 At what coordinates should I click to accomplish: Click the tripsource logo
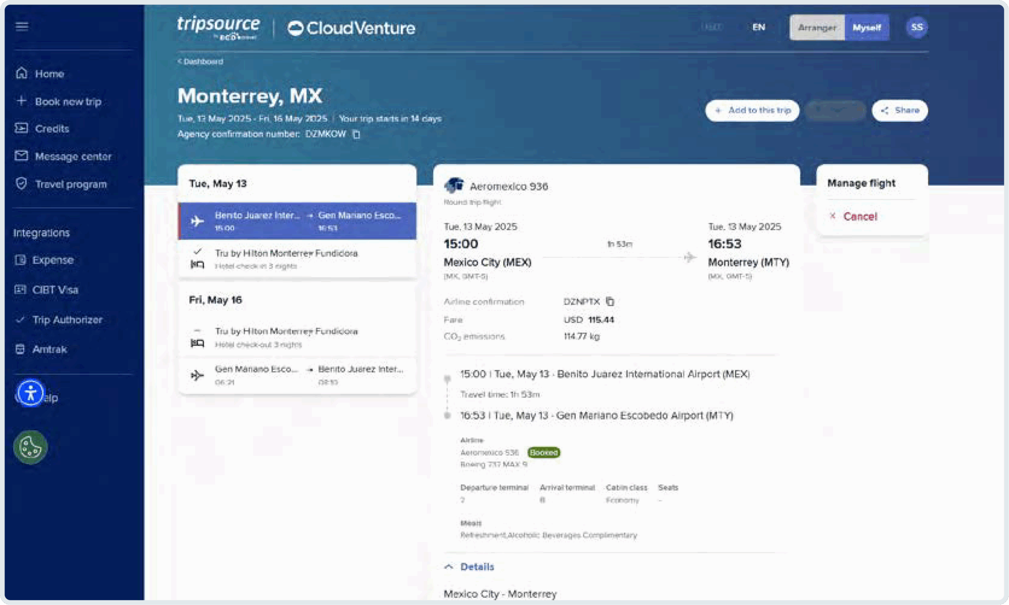218,27
